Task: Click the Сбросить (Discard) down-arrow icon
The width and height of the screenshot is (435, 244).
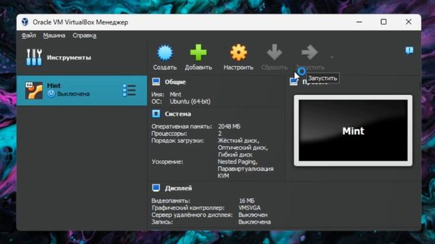Action: pyautogui.click(x=274, y=52)
